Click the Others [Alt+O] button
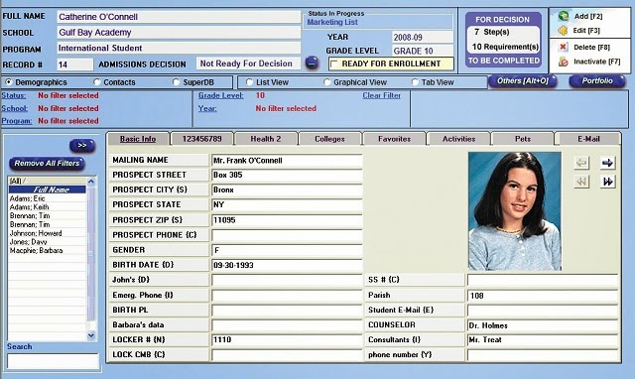 523,81
